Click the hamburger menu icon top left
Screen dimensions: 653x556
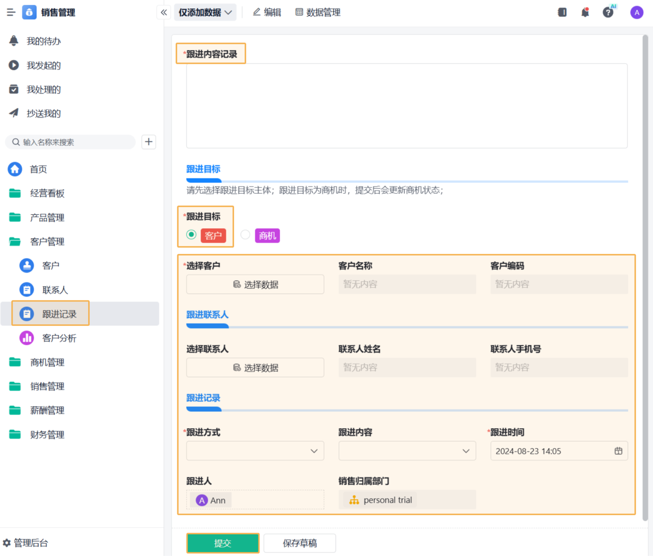pos(11,13)
